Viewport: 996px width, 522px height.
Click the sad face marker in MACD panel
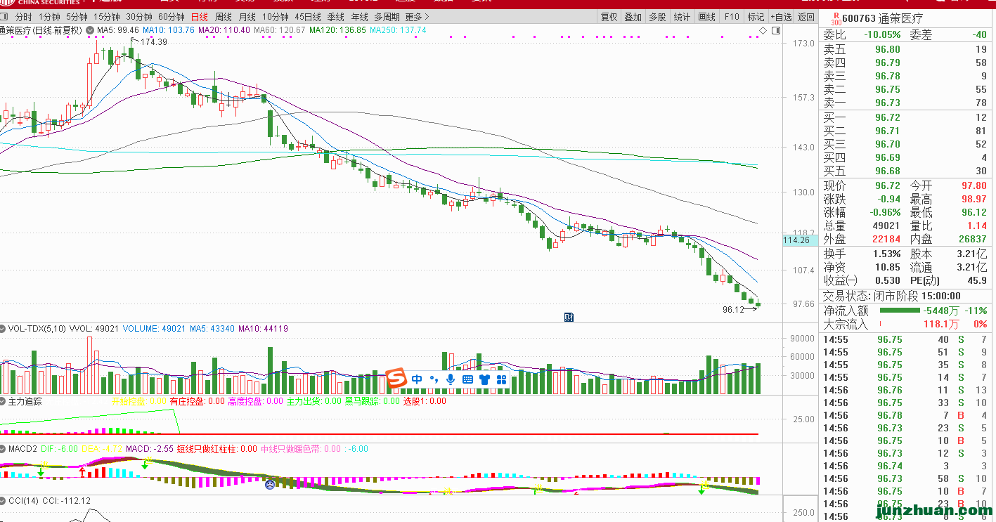(269, 484)
